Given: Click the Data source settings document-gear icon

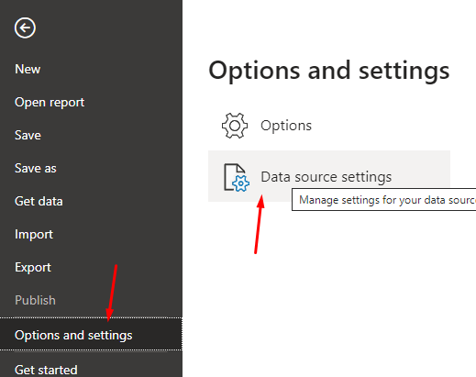Looking at the screenshot, I should (237, 177).
